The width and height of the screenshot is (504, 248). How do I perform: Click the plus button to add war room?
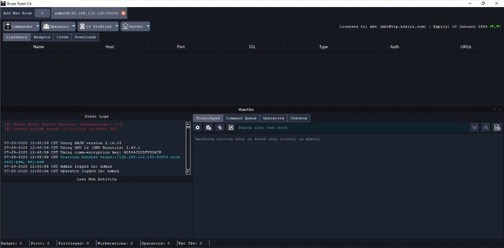point(42,13)
